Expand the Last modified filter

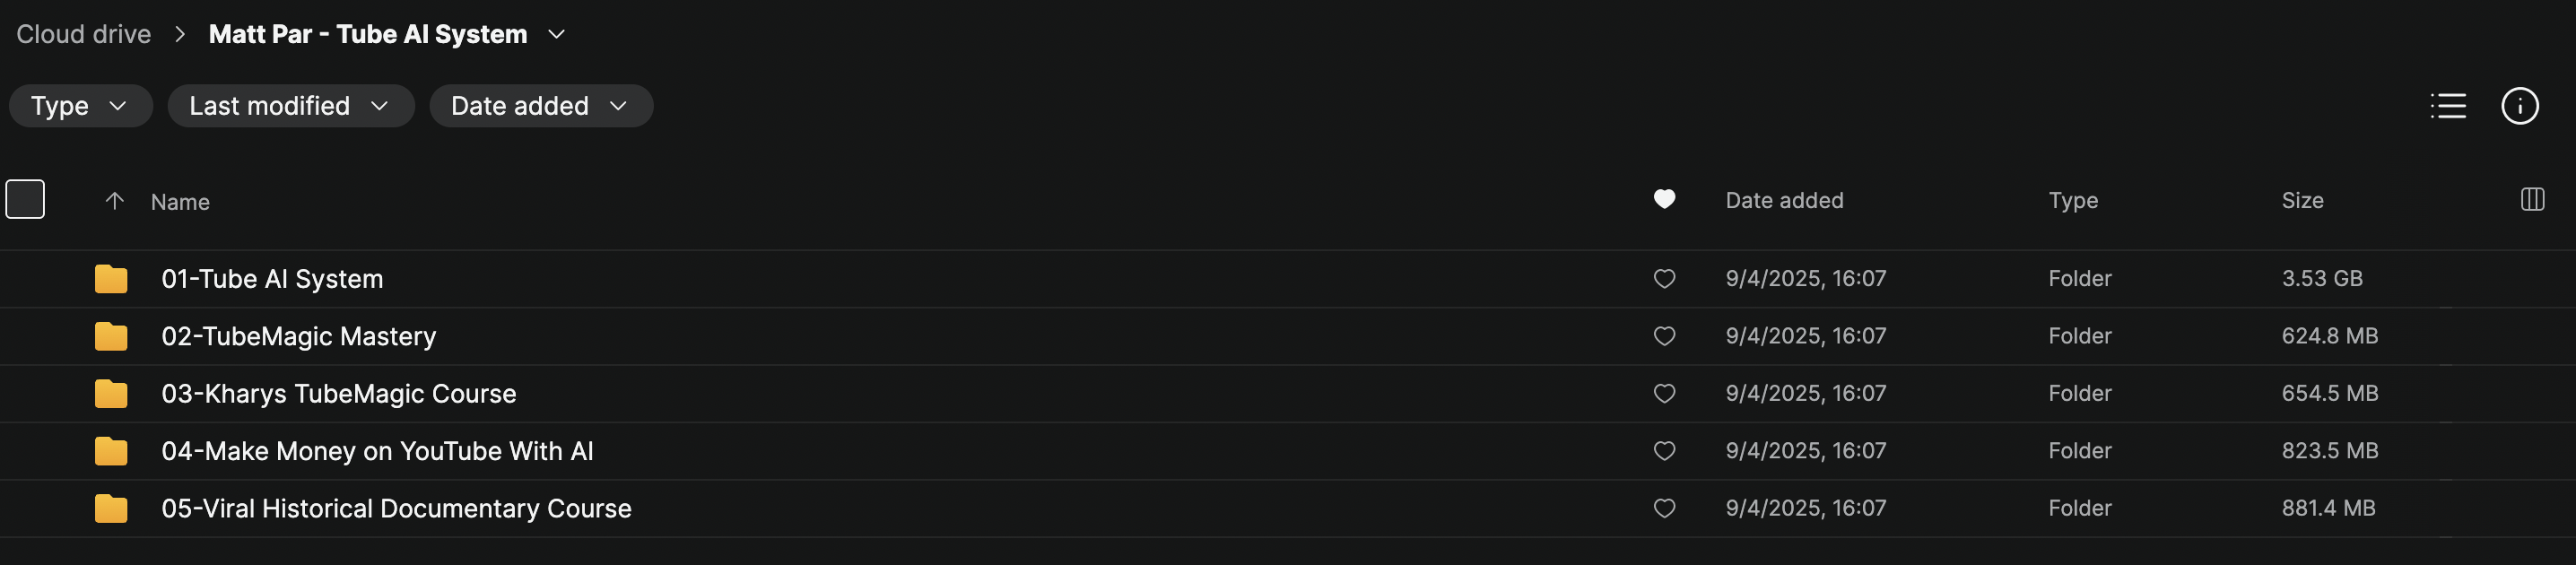tap(290, 106)
